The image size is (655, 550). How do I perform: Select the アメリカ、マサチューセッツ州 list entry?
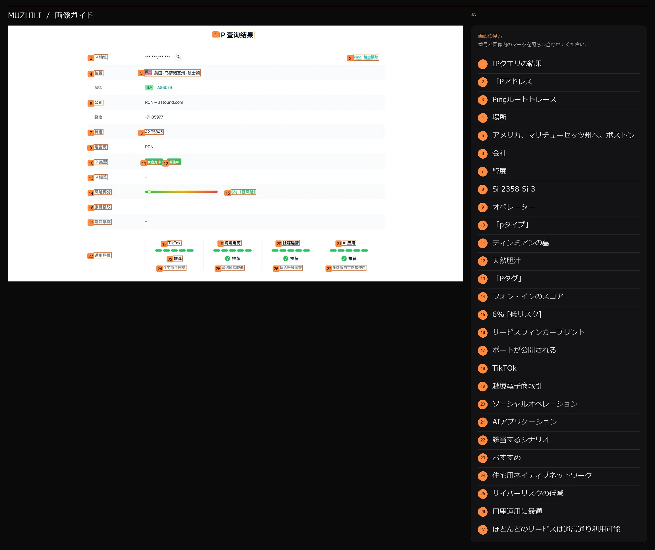tap(559, 135)
